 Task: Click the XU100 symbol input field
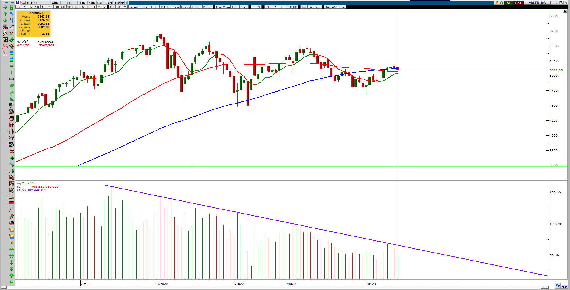tap(35, 3)
